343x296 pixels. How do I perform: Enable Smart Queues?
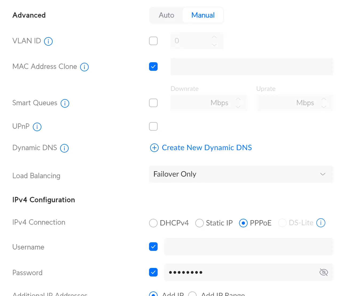[x=153, y=103]
